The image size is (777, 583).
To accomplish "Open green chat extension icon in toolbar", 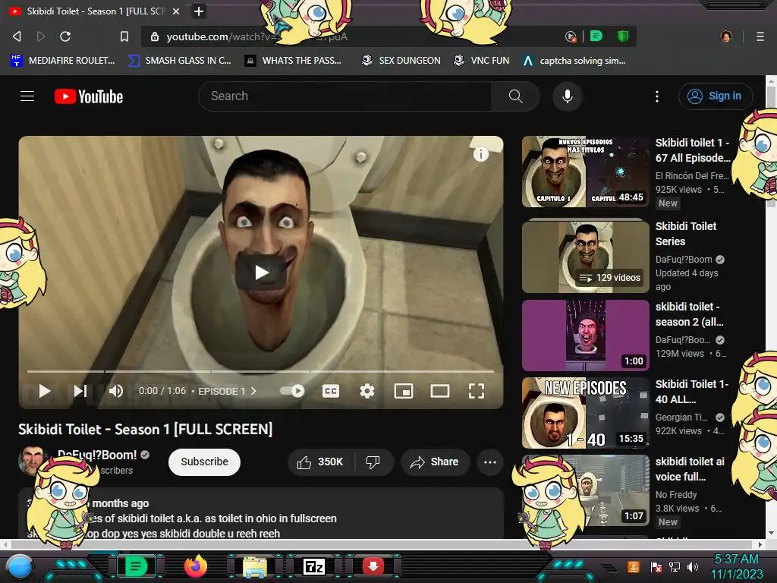I will [x=596, y=36].
